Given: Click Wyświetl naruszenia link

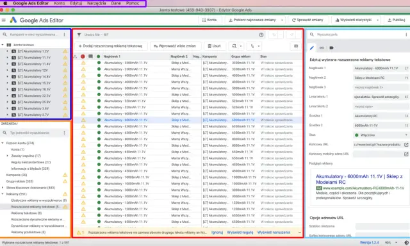Looking at the screenshot, I should [274, 233].
